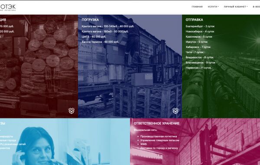Select 'Екатеринбург - 2 суток' line
This screenshot has width=260, height=165.
(200, 26)
